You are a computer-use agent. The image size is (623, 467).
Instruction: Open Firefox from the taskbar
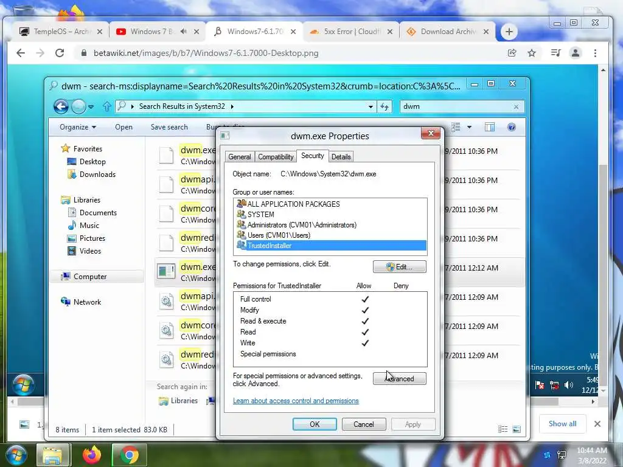tap(92, 455)
